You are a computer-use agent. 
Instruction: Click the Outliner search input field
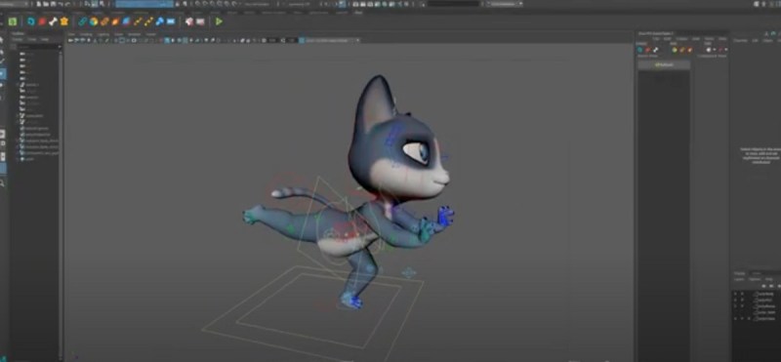pyautogui.click(x=36, y=47)
